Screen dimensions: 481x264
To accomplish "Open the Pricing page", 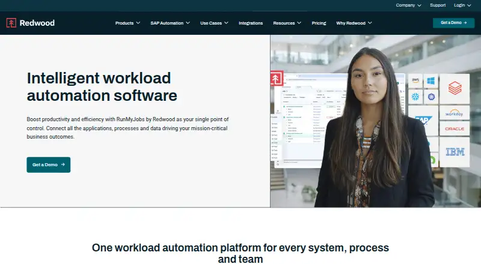I will tap(319, 23).
